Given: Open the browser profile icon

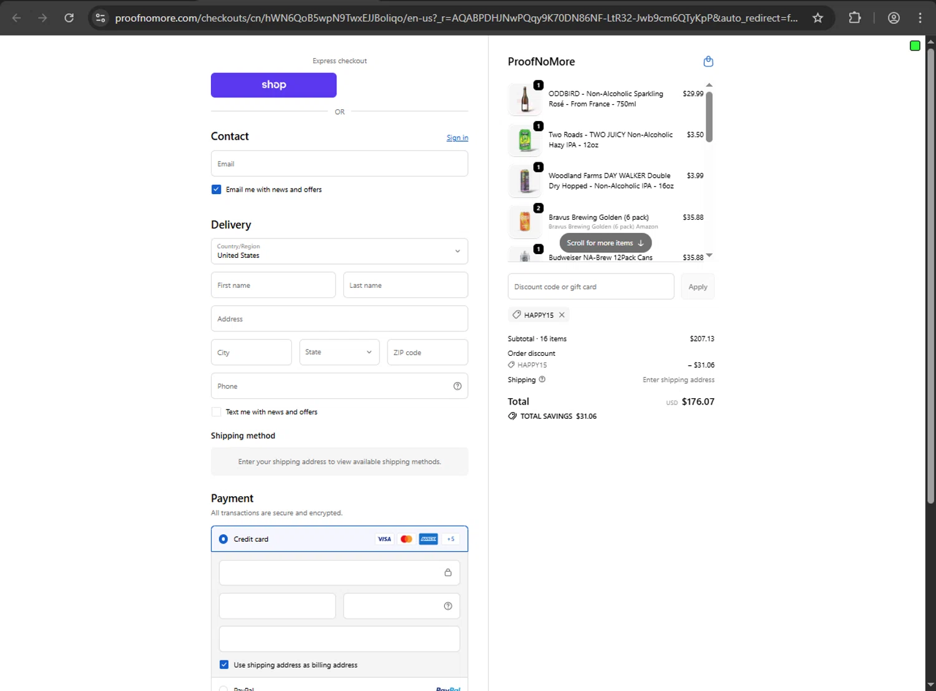Looking at the screenshot, I should point(894,17).
